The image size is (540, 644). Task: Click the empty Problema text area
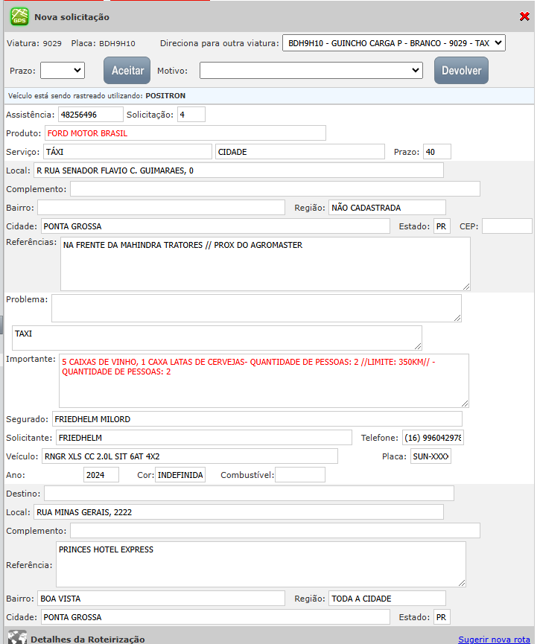coord(255,307)
